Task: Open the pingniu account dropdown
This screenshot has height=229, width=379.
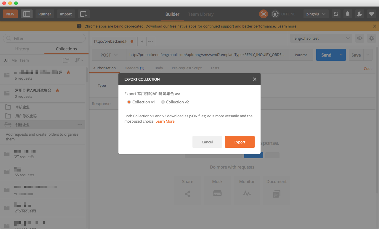Action: tap(316, 14)
